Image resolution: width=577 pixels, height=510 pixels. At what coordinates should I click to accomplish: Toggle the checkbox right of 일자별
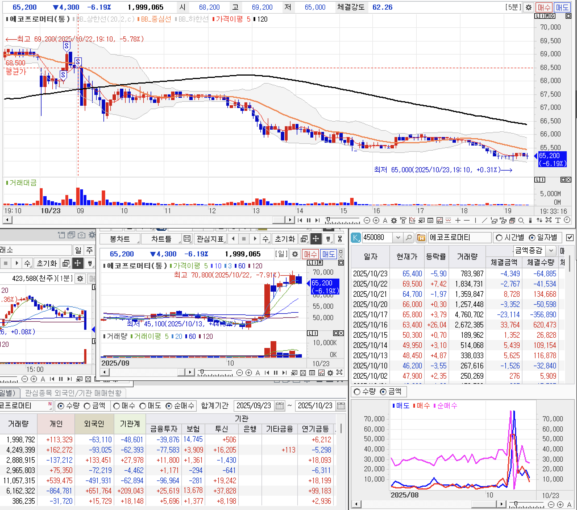(x=570, y=238)
